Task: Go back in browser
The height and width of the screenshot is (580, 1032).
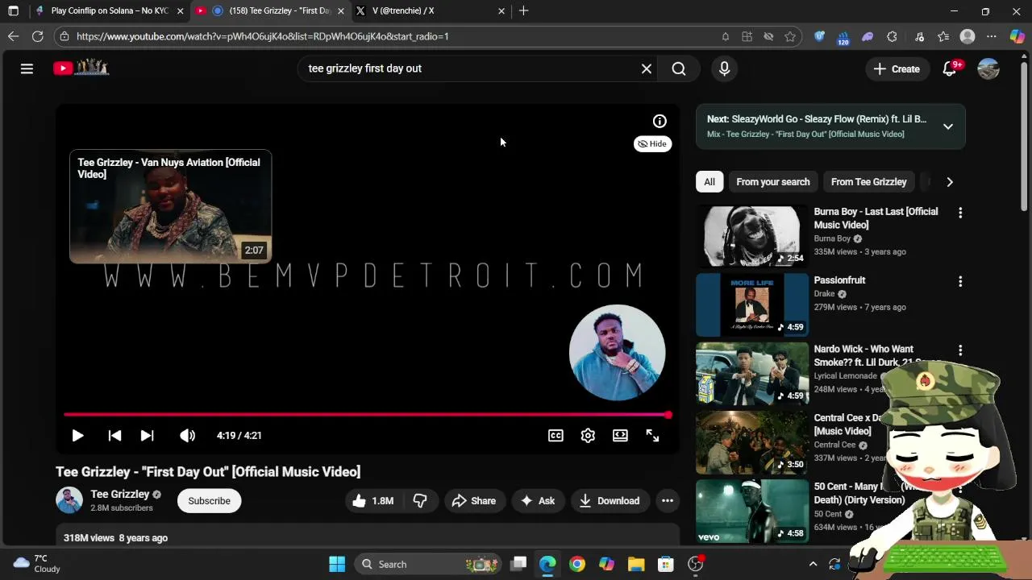Action: (13, 36)
